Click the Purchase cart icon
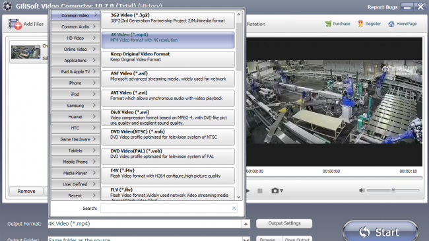429x241 pixels. [328, 24]
